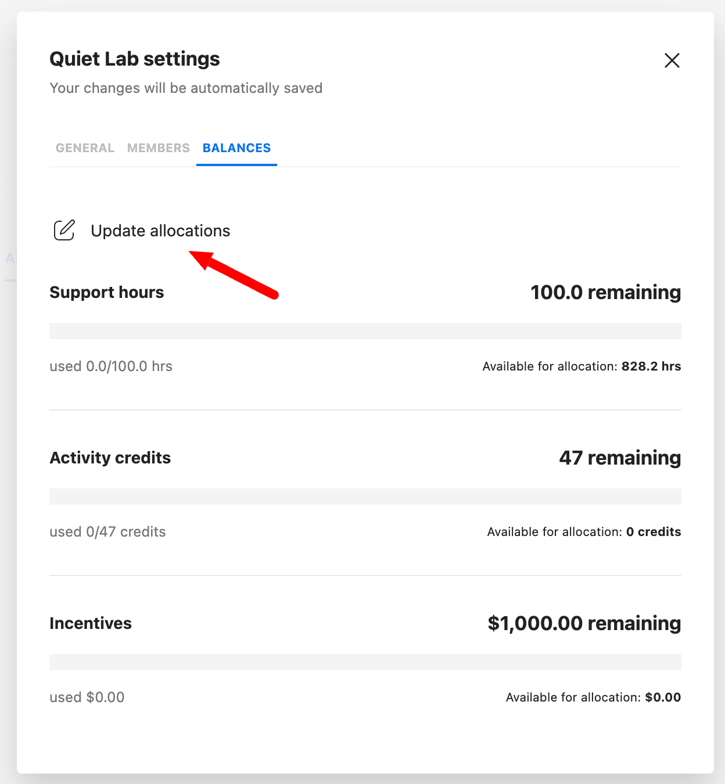Select the Balances tab

pyautogui.click(x=236, y=148)
